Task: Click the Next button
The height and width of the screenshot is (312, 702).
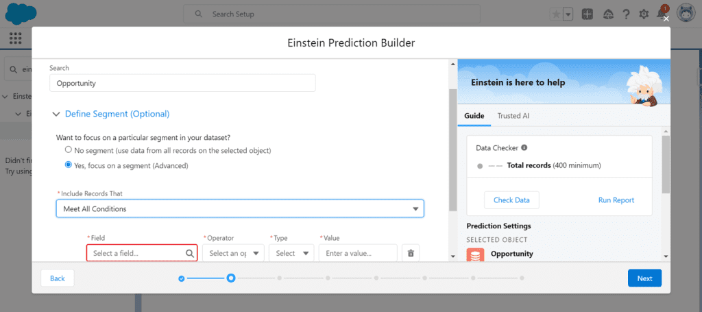Action: [x=644, y=278]
